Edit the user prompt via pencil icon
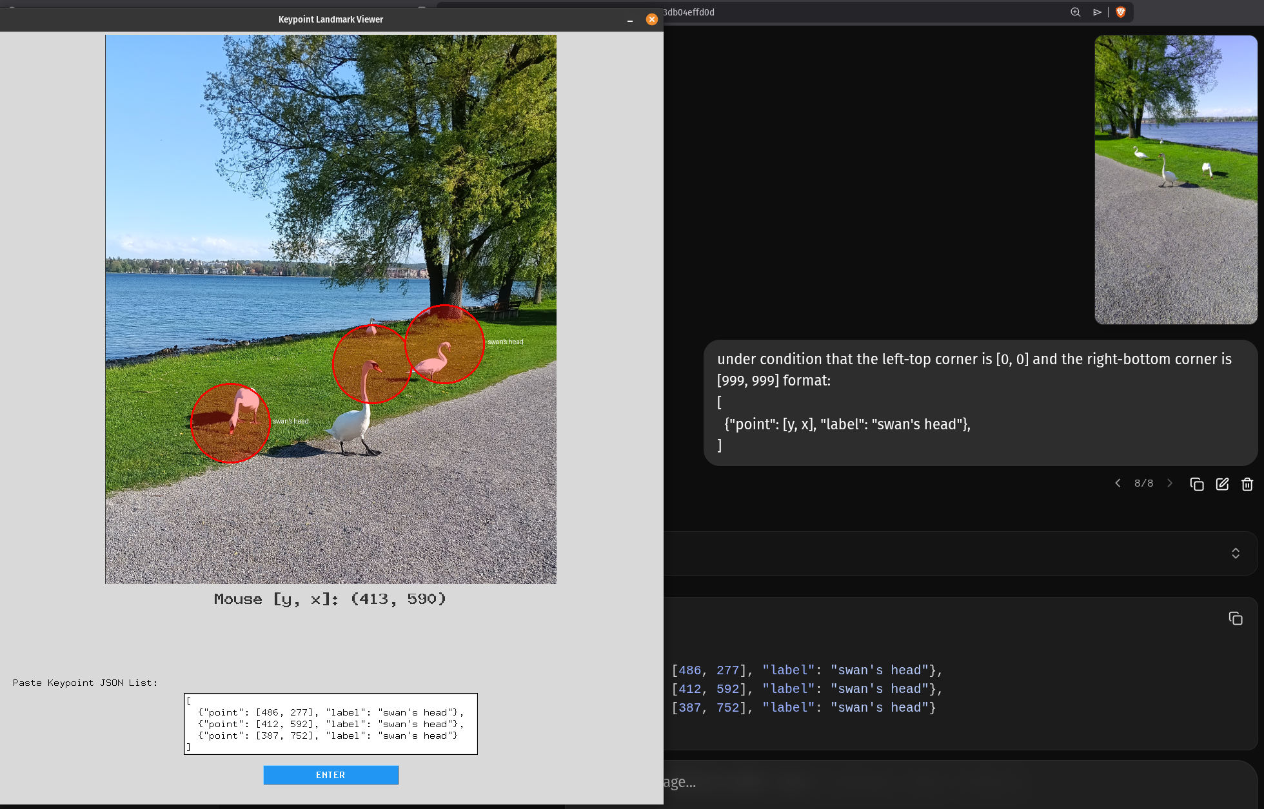Image resolution: width=1264 pixels, height=809 pixels. point(1222,484)
